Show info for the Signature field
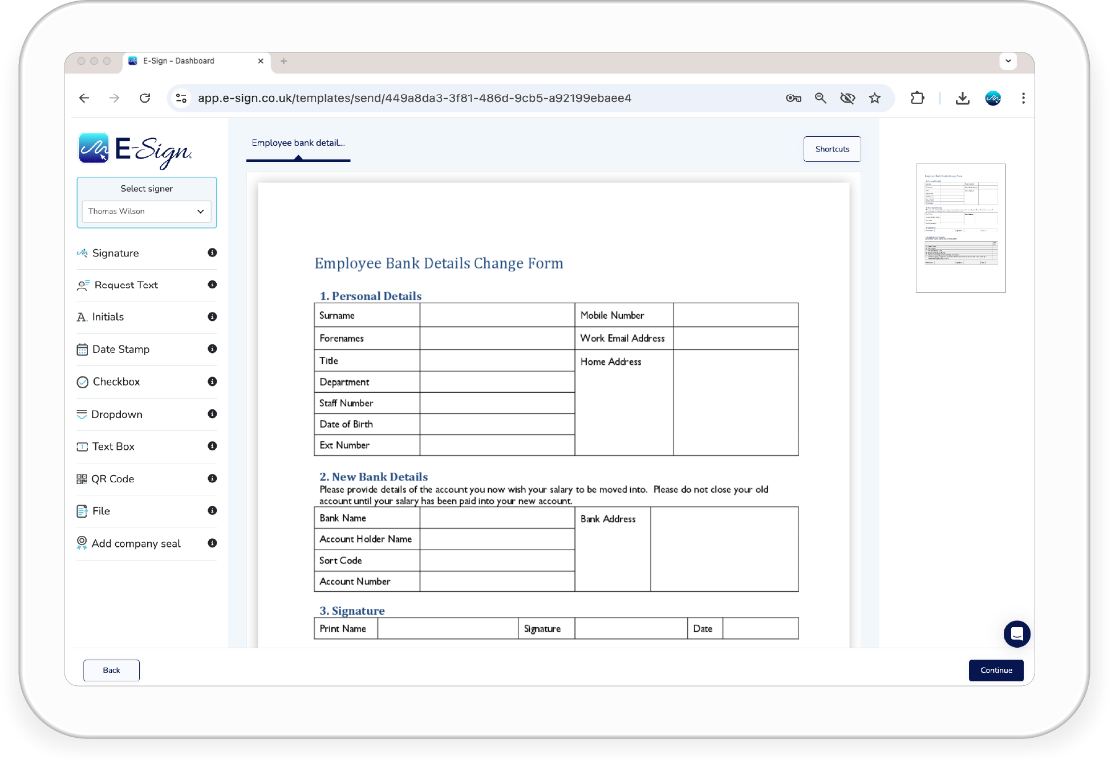This screenshot has height=764, width=1111. tap(212, 253)
